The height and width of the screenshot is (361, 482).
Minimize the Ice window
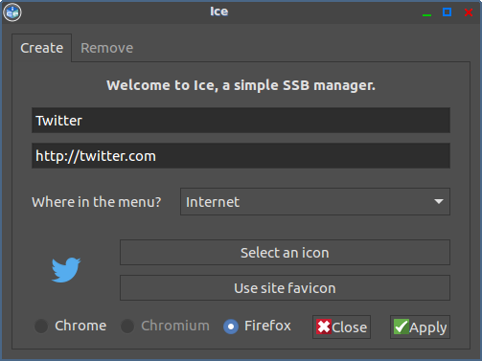pos(426,12)
